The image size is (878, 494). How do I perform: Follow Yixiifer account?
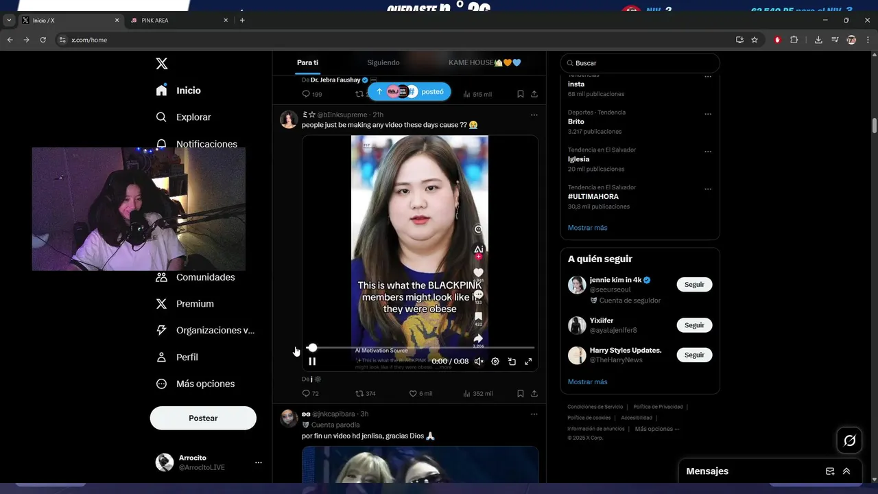pyautogui.click(x=694, y=325)
